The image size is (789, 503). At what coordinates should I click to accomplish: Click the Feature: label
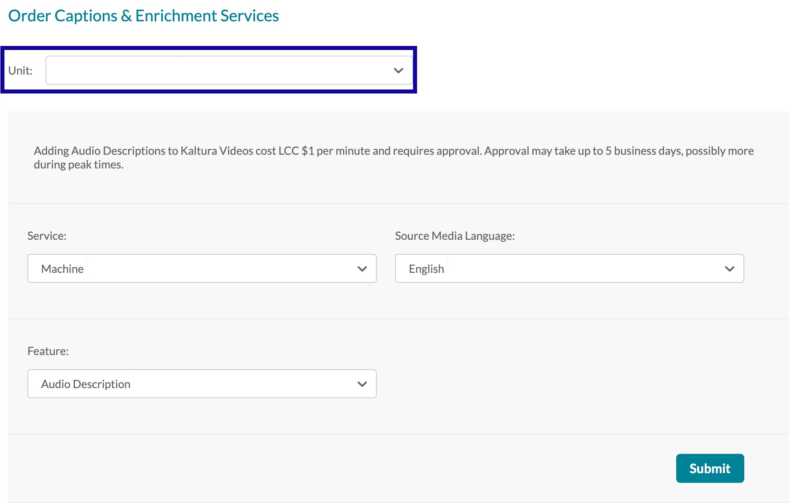pyautogui.click(x=48, y=351)
